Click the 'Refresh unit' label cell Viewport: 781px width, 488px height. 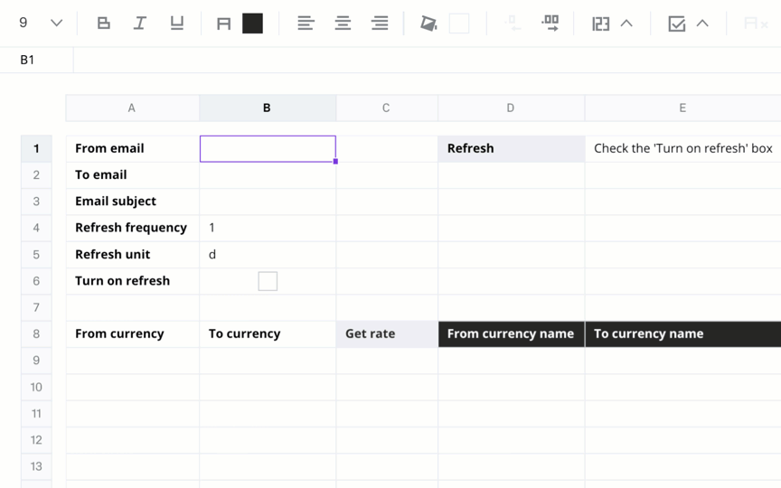pos(133,255)
